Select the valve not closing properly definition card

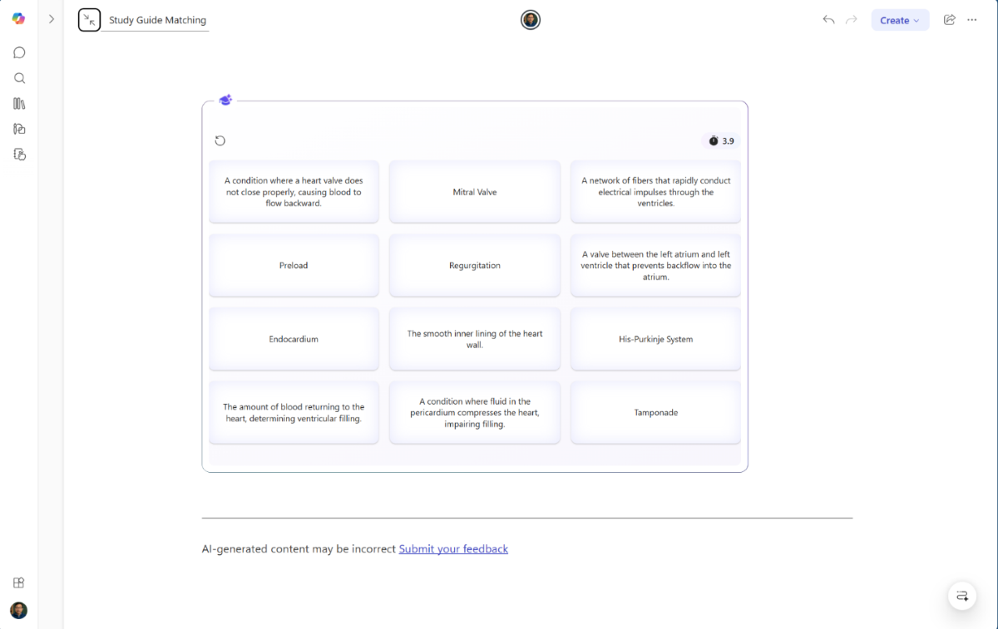point(294,192)
